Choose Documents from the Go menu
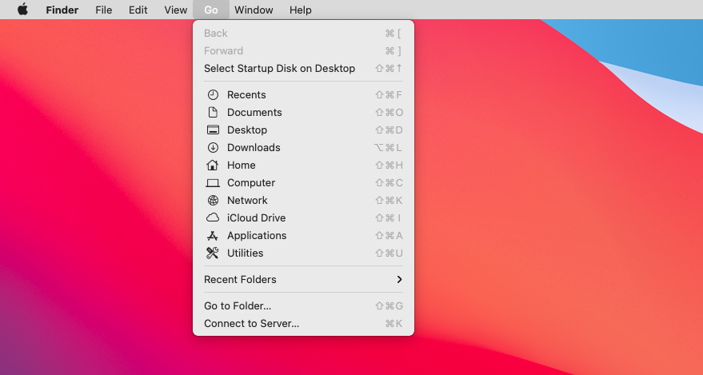This screenshot has height=375, width=703. [x=304, y=112]
